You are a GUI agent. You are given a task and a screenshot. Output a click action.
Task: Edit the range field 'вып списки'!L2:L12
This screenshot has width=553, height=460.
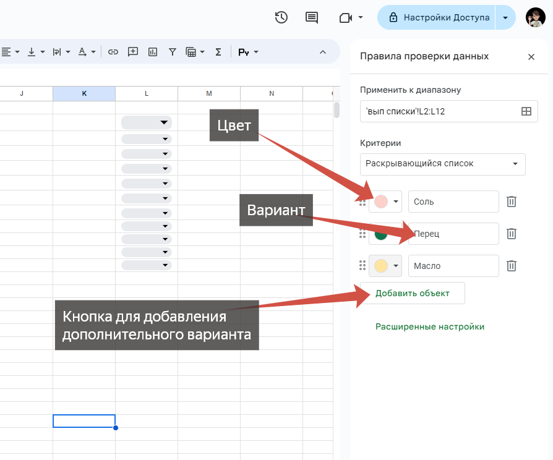click(x=440, y=111)
